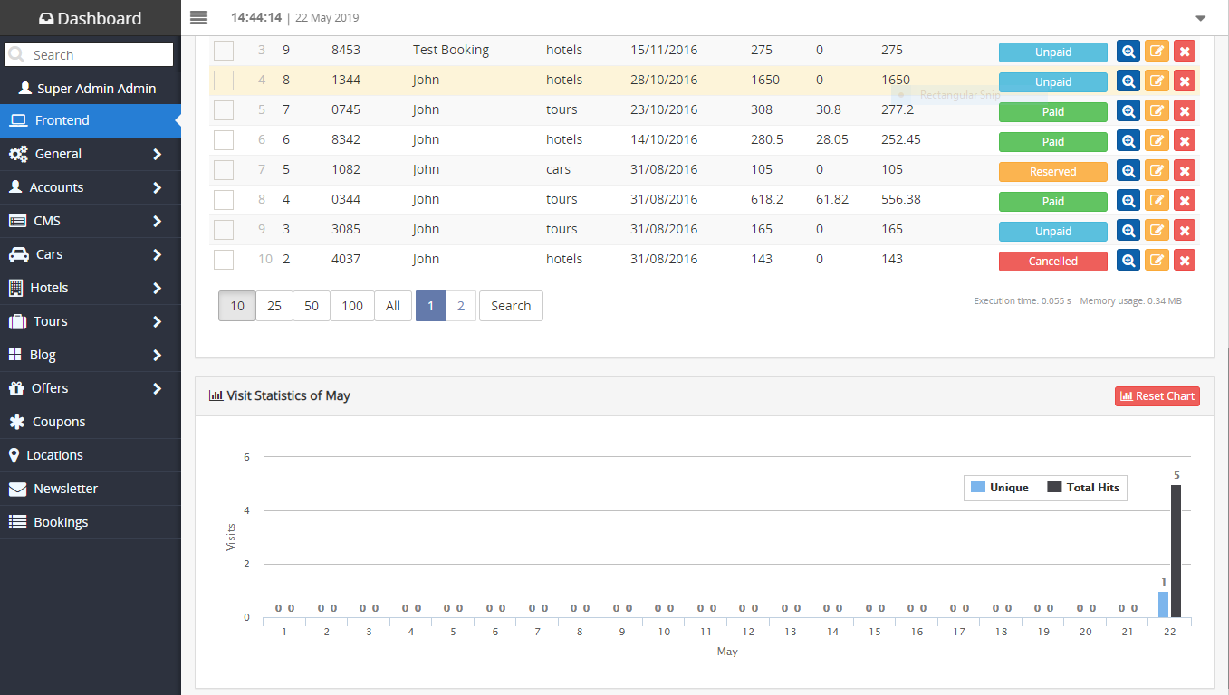This screenshot has height=695, width=1229.
Task: Click the hamburger menu icon in top bar
Action: tap(199, 17)
